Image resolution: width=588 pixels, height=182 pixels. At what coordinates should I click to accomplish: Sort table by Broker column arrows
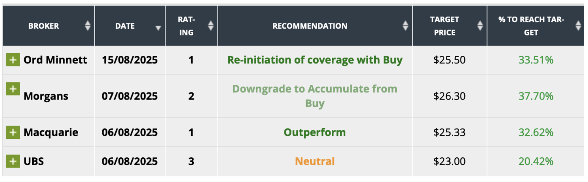[x=88, y=26]
